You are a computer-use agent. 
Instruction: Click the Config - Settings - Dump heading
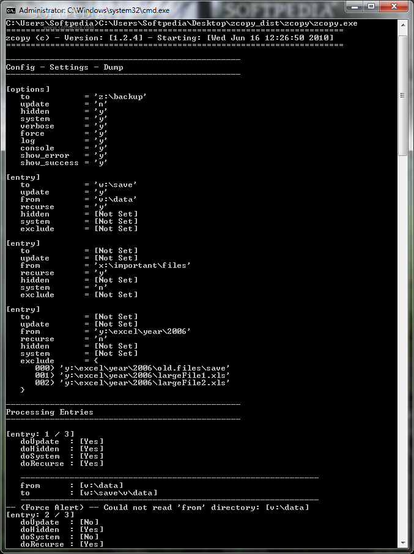pos(65,67)
